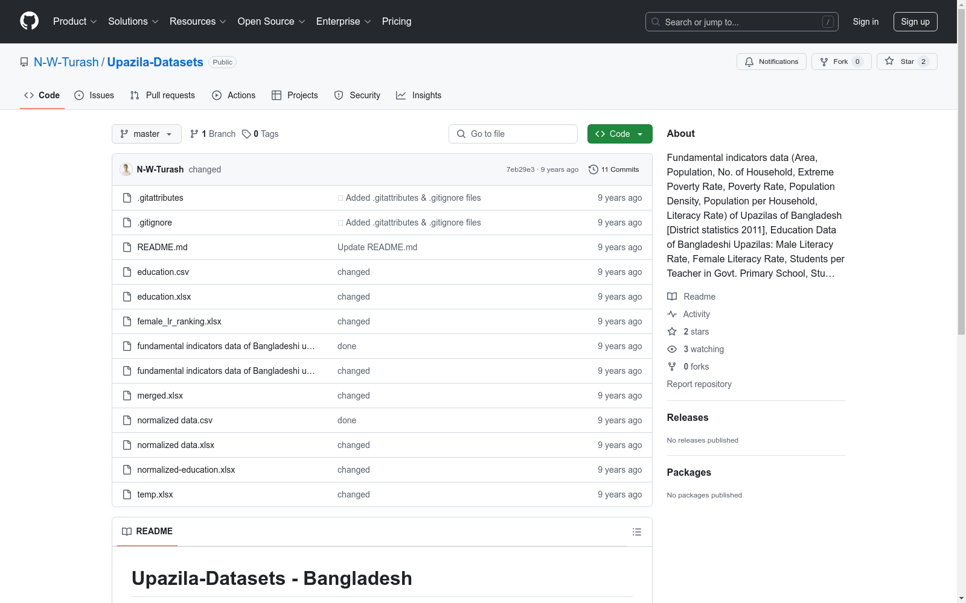Click the file icon for education.csv
966x603 pixels.
127,272
